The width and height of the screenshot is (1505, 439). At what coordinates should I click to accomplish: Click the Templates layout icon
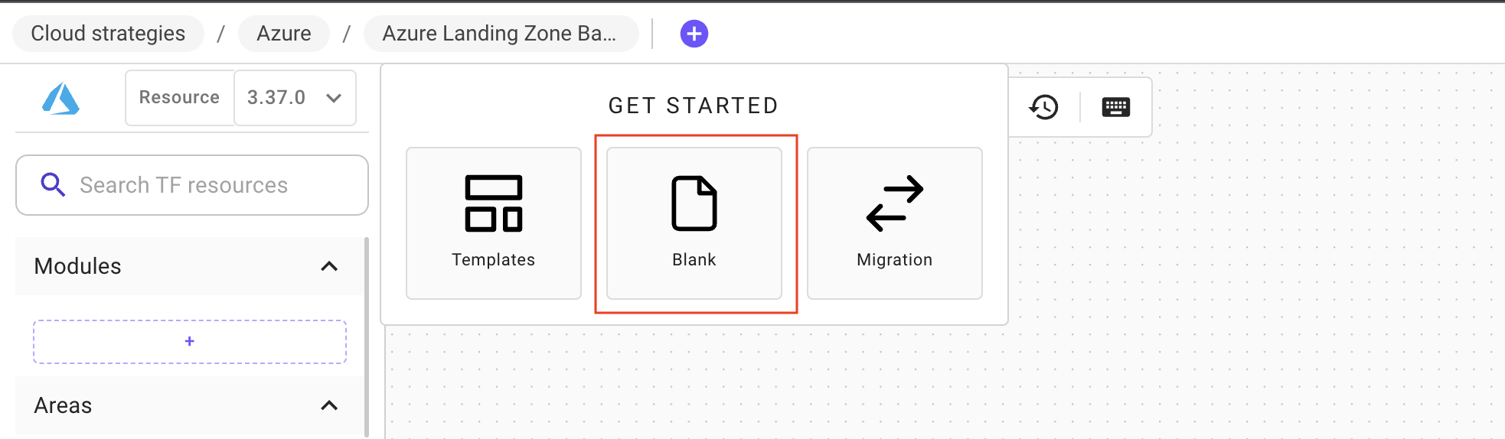[493, 203]
